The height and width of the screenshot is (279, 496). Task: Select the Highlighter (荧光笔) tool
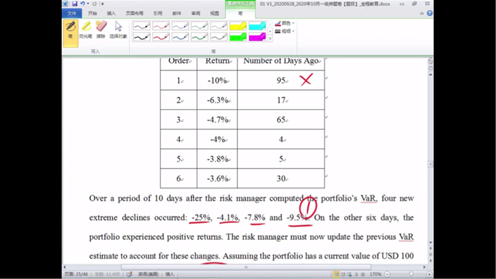tap(86, 29)
